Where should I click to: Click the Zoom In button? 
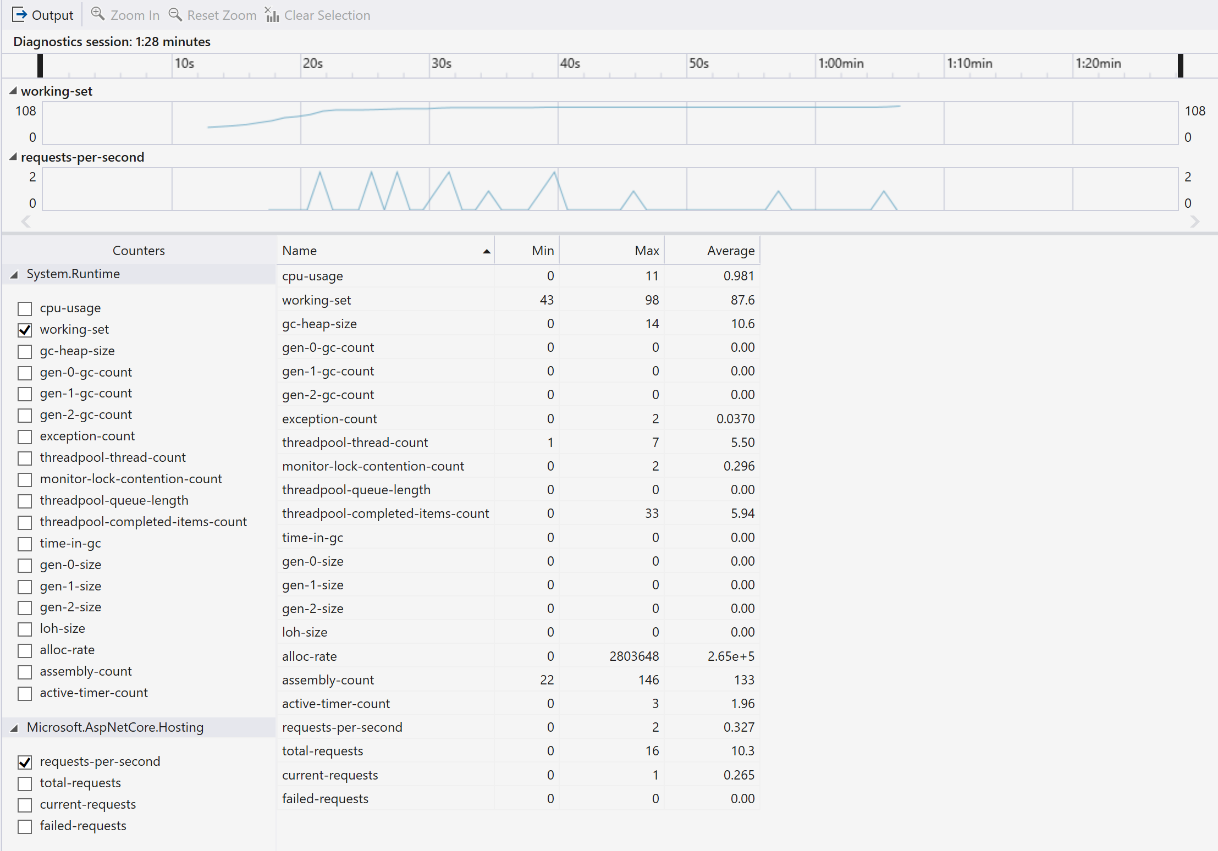125,14
